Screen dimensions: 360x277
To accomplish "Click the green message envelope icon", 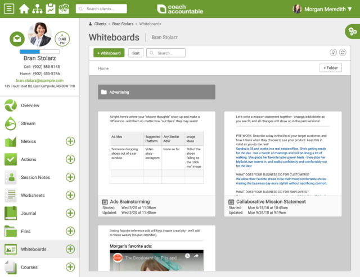I will pyautogui.click(x=17, y=39).
